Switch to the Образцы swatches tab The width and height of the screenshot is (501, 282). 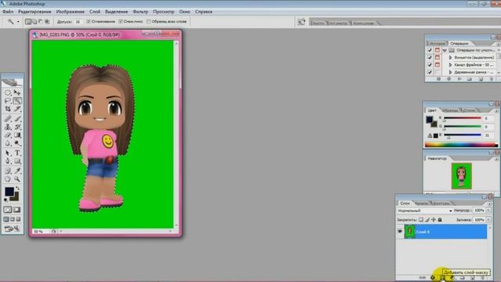(x=451, y=110)
